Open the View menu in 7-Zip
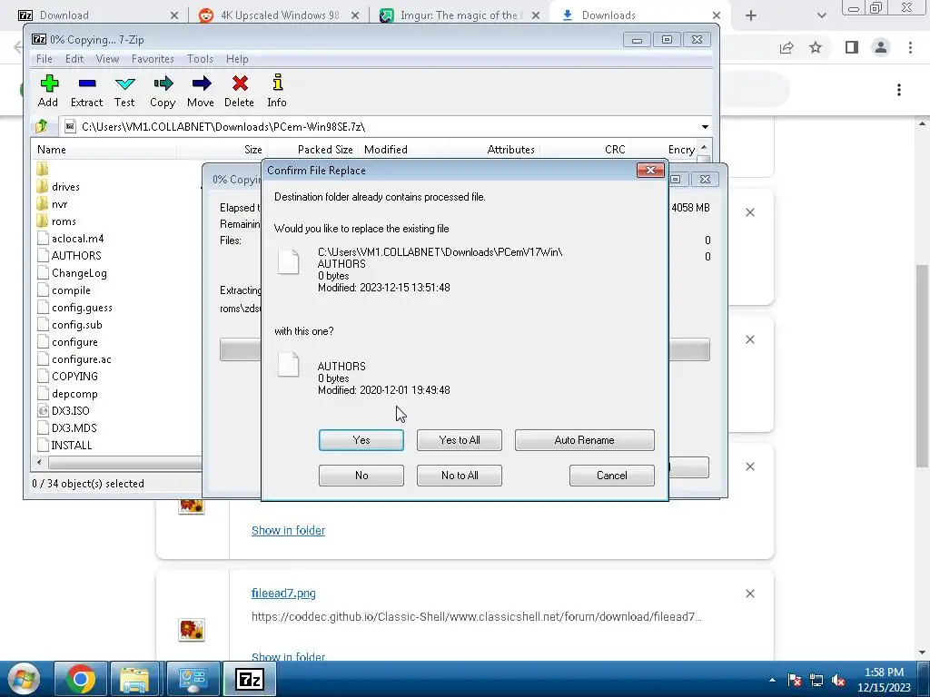This screenshot has height=697, width=930. point(107,59)
